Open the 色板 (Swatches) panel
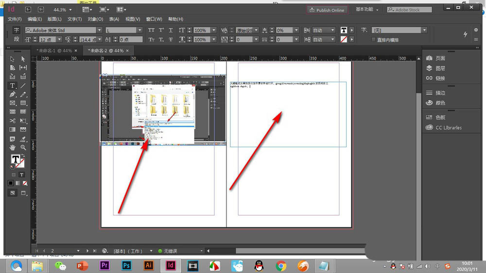This screenshot has height=273, width=486. pyautogui.click(x=436, y=117)
